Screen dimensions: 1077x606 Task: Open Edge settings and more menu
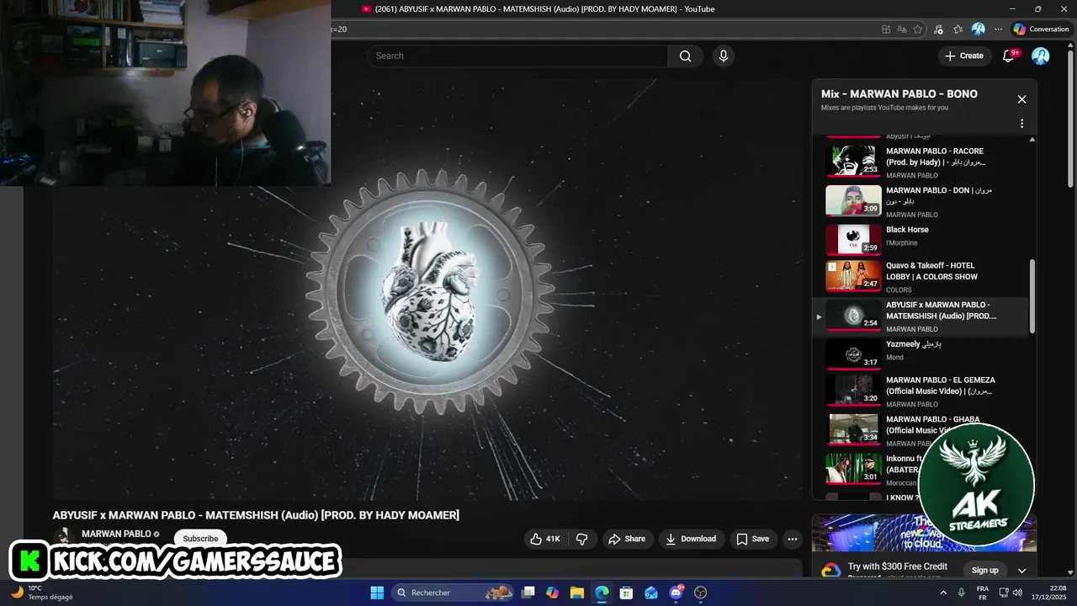[x=999, y=29]
